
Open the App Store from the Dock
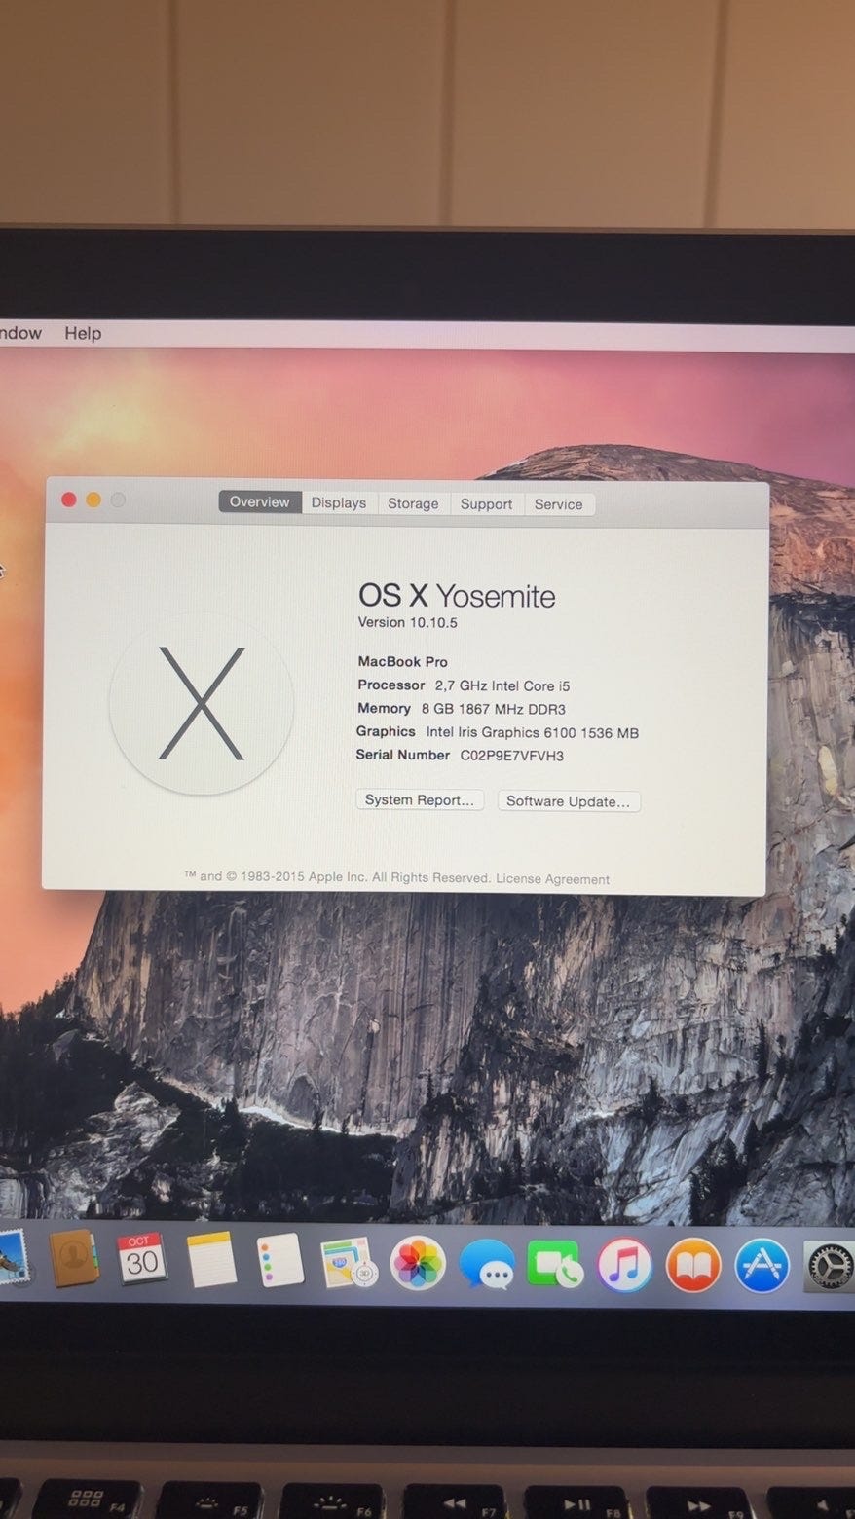click(762, 1266)
